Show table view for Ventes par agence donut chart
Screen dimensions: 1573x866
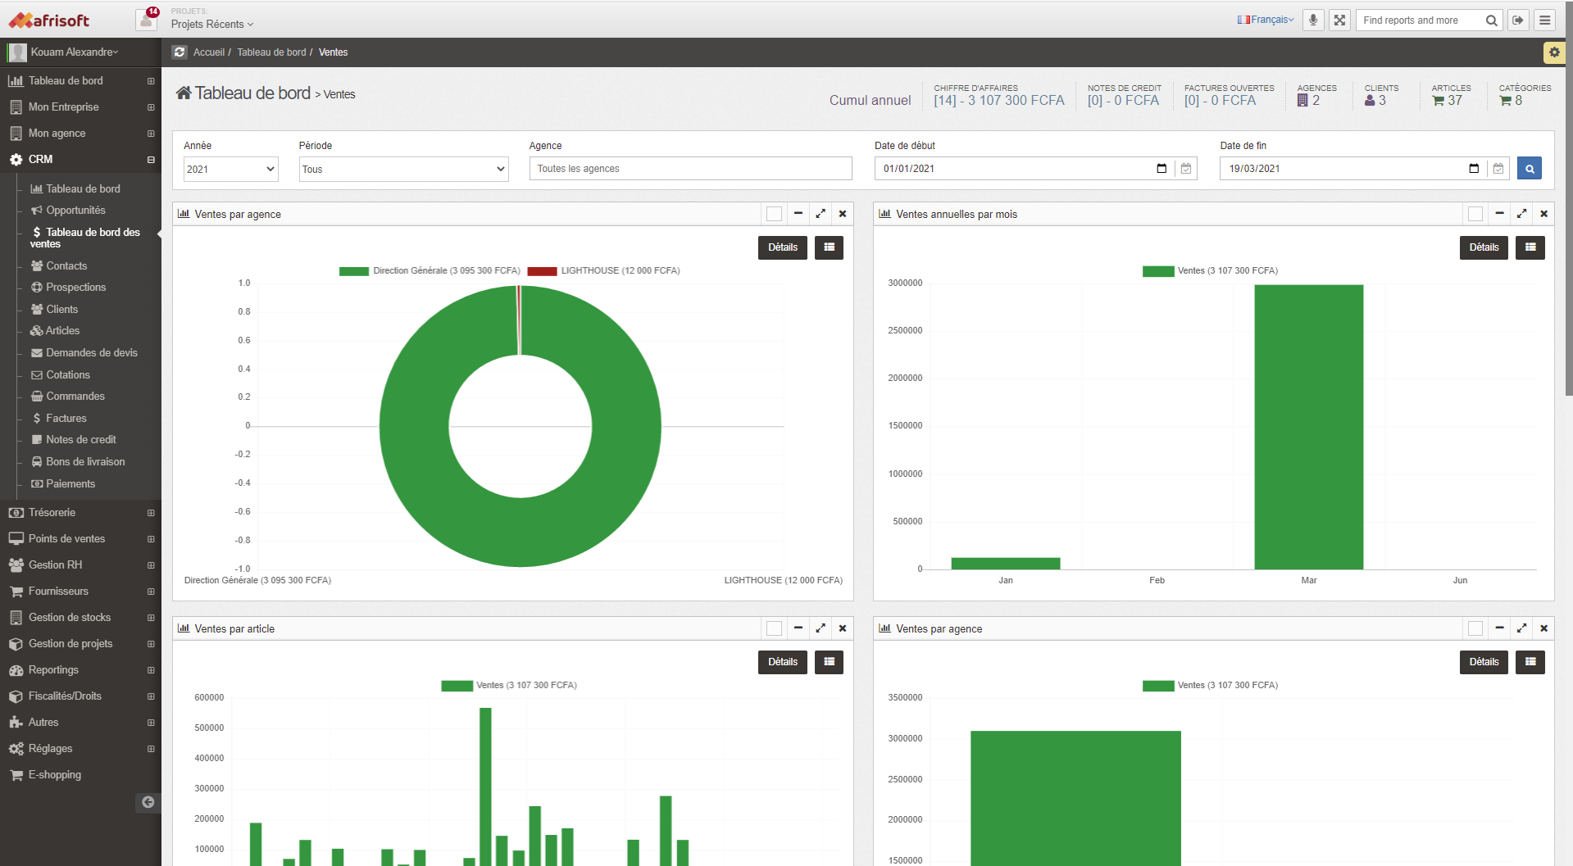pos(829,247)
